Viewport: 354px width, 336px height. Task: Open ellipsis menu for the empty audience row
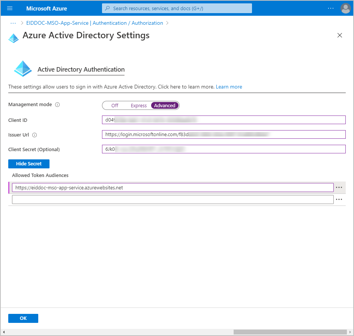(x=339, y=199)
